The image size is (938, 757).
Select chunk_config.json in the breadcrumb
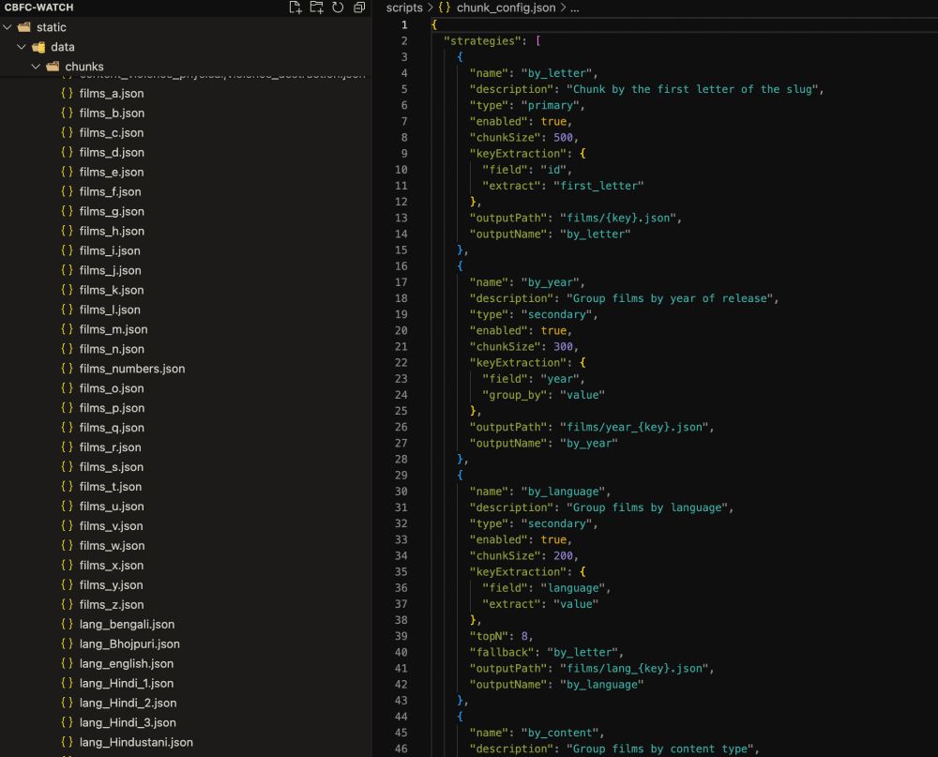point(506,8)
